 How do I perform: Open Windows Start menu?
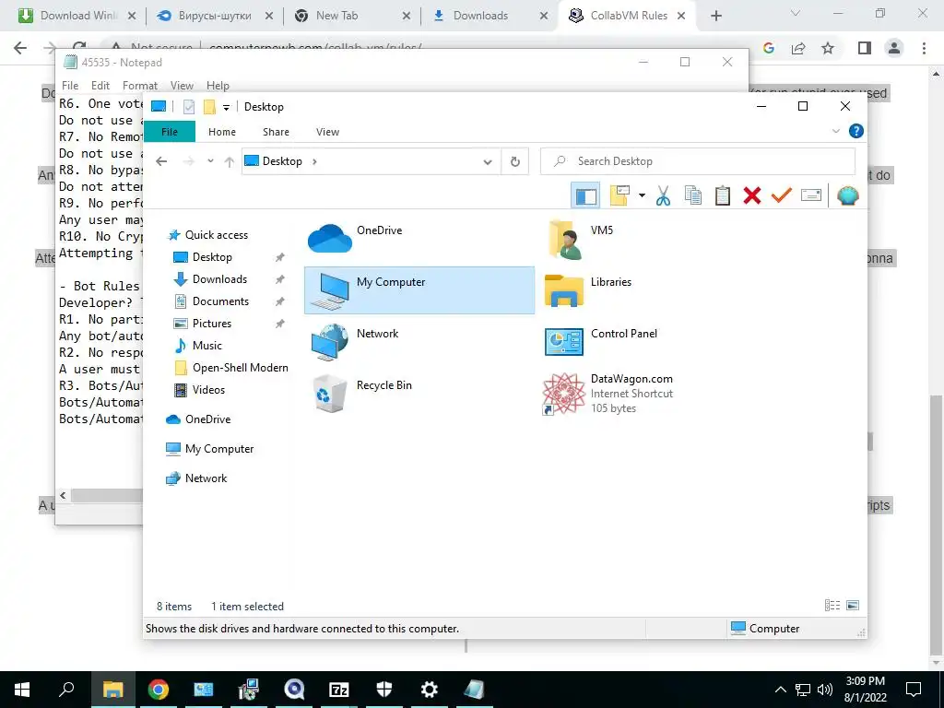point(22,690)
